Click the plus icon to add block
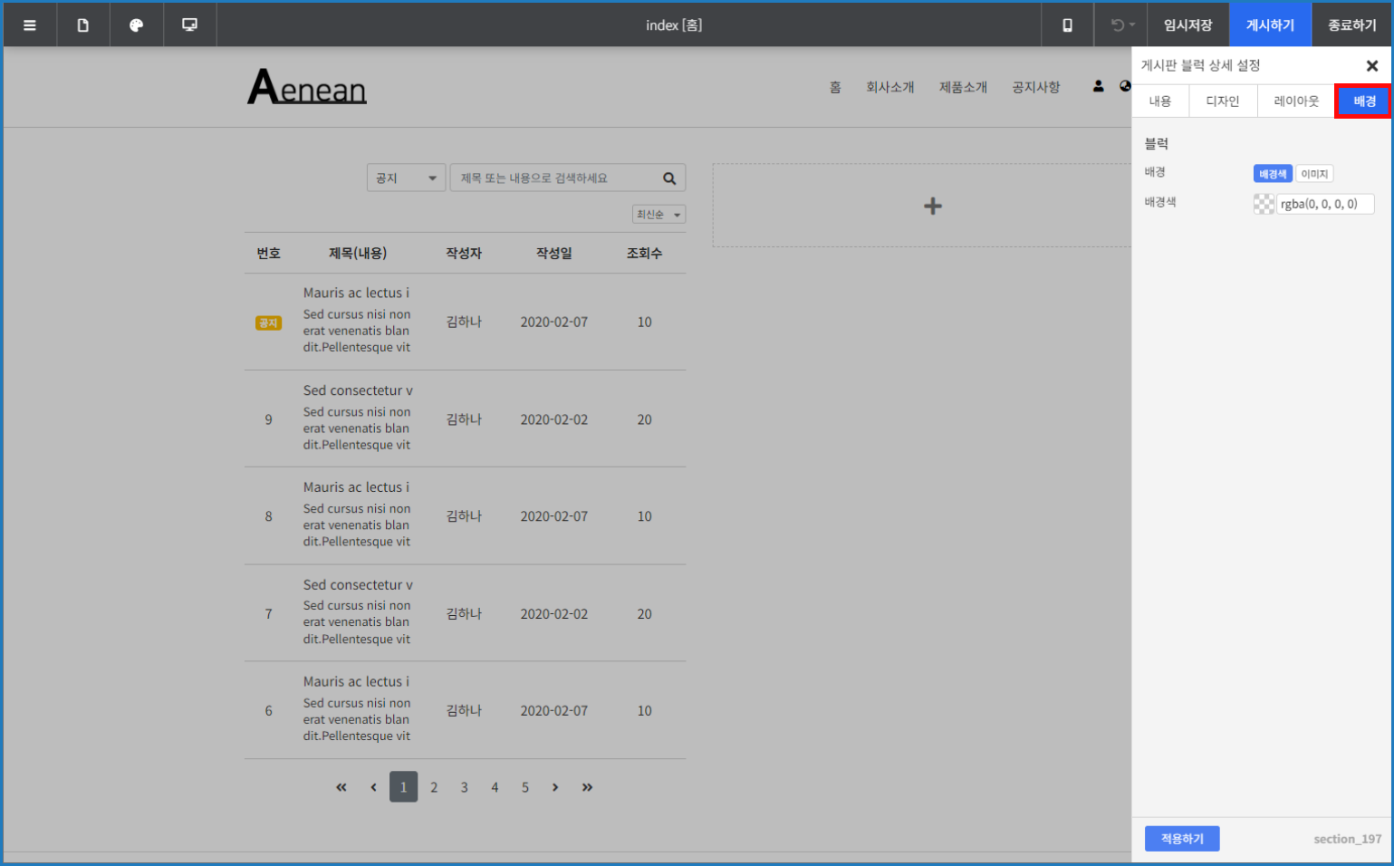The image size is (1394, 866). (932, 207)
